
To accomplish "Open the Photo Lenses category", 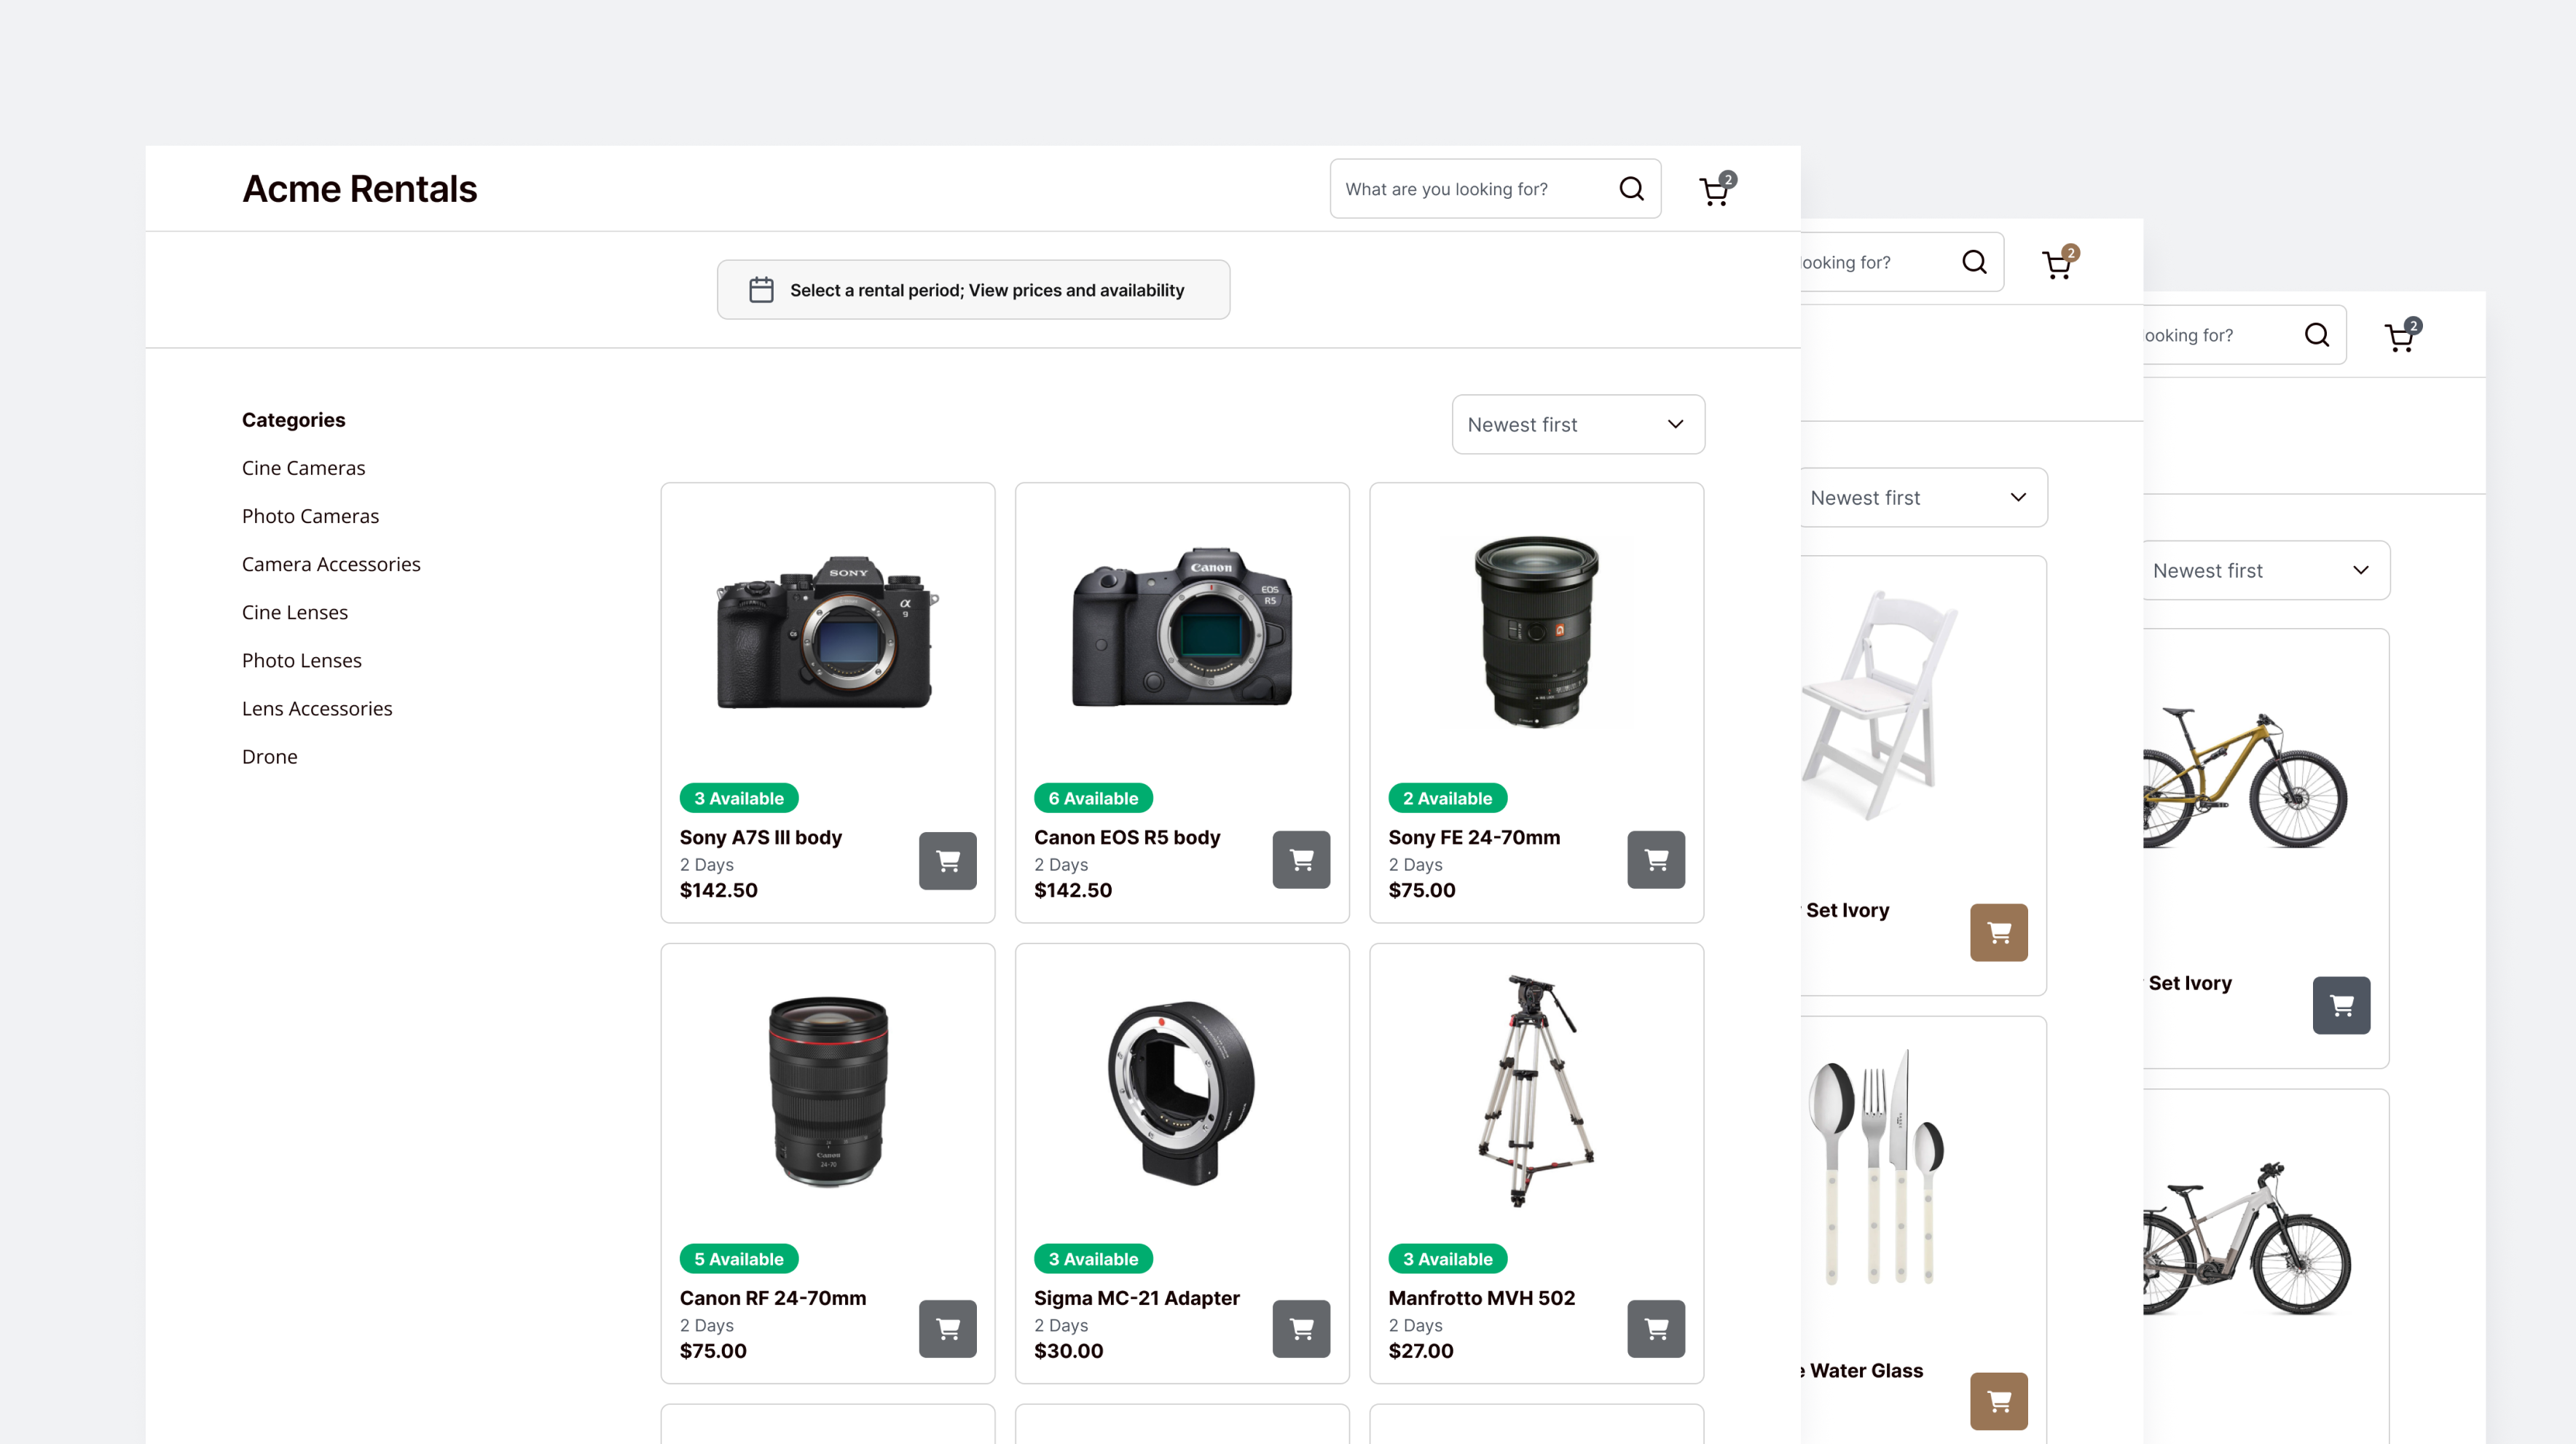I will (301, 660).
